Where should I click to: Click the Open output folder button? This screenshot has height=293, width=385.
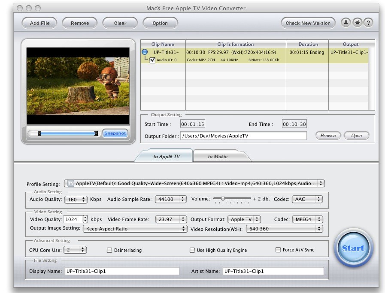click(x=357, y=135)
